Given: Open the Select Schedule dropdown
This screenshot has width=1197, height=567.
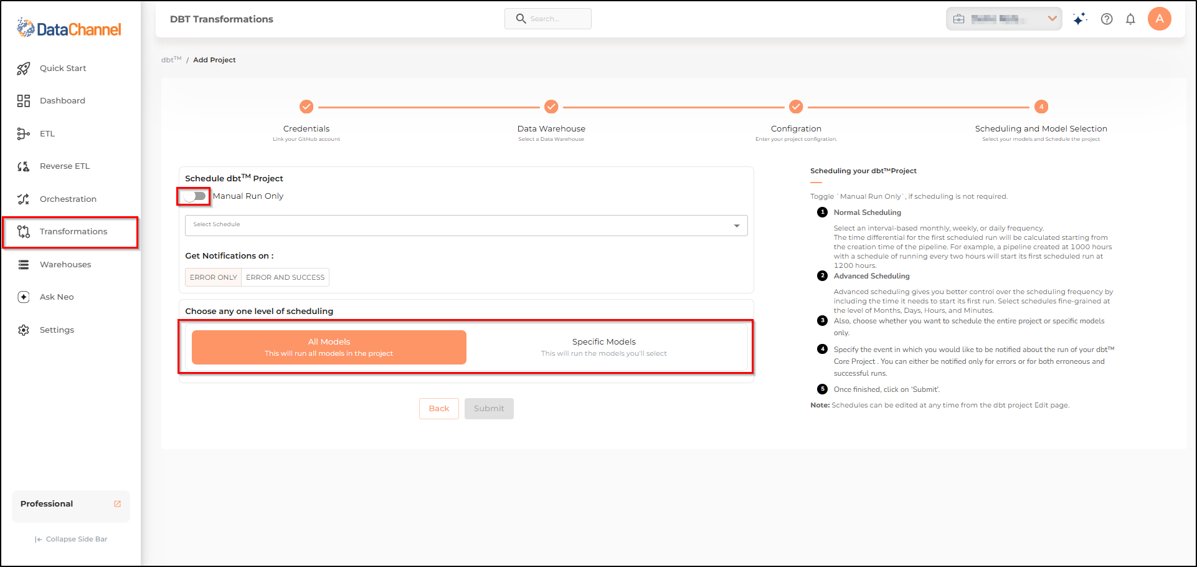Looking at the screenshot, I should 466,226.
